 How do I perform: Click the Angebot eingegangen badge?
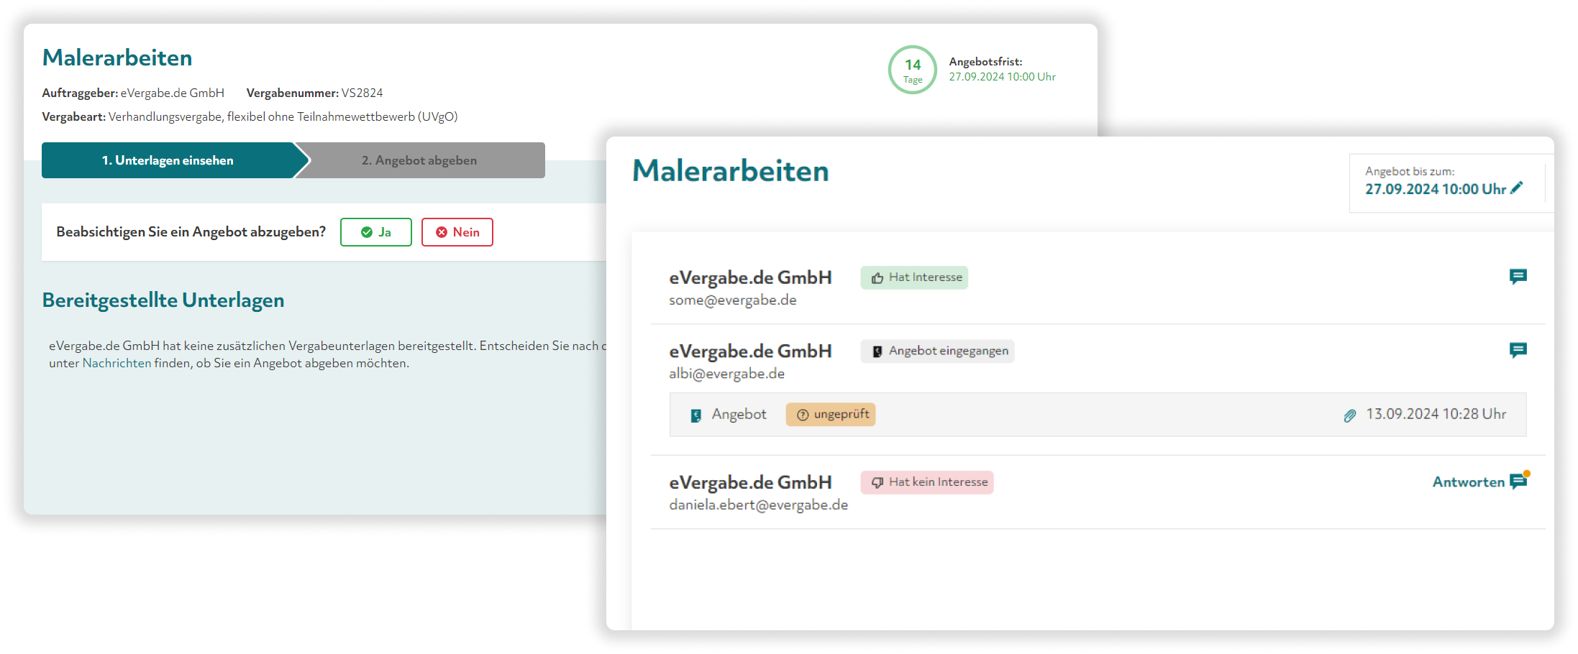[x=937, y=351]
